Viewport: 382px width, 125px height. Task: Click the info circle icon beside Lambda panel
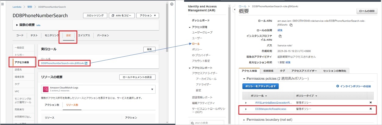(172, 4)
